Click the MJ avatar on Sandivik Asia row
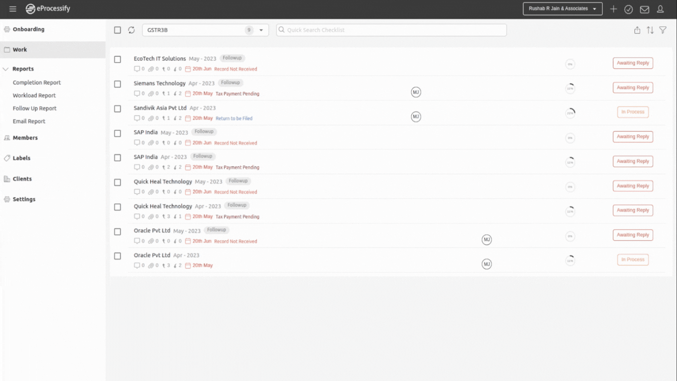Image resolution: width=677 pixels, height=381 pixels. 416,117
